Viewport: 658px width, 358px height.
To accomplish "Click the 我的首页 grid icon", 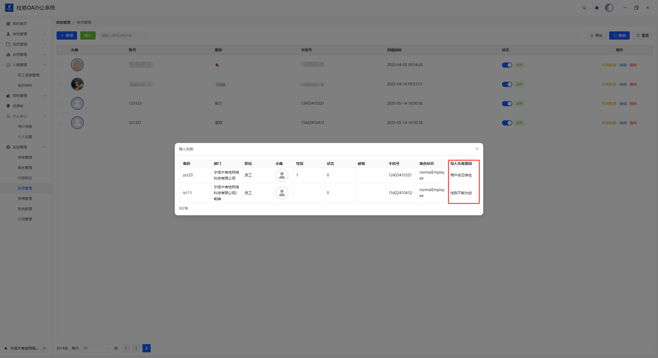I will coord(8,24).
